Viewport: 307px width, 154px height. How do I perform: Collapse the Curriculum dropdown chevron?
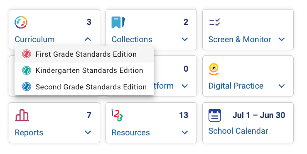tap(88, 39)
